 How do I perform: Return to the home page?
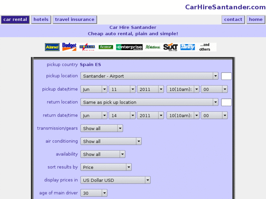pos(256,19)
